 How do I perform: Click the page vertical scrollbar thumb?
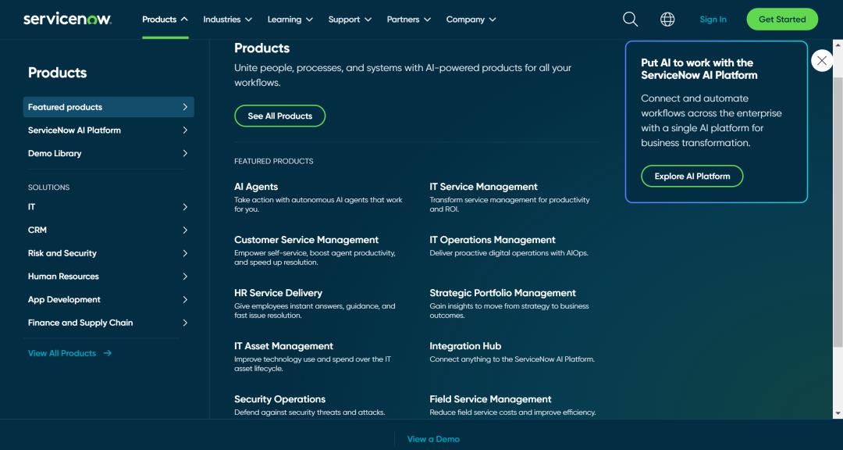[x=838, y=212]
